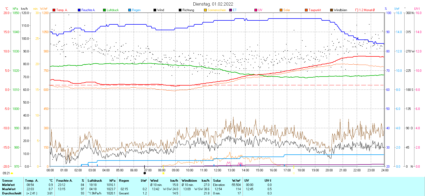Click the yellow sunrise marker below 08:00

[163, 173]
